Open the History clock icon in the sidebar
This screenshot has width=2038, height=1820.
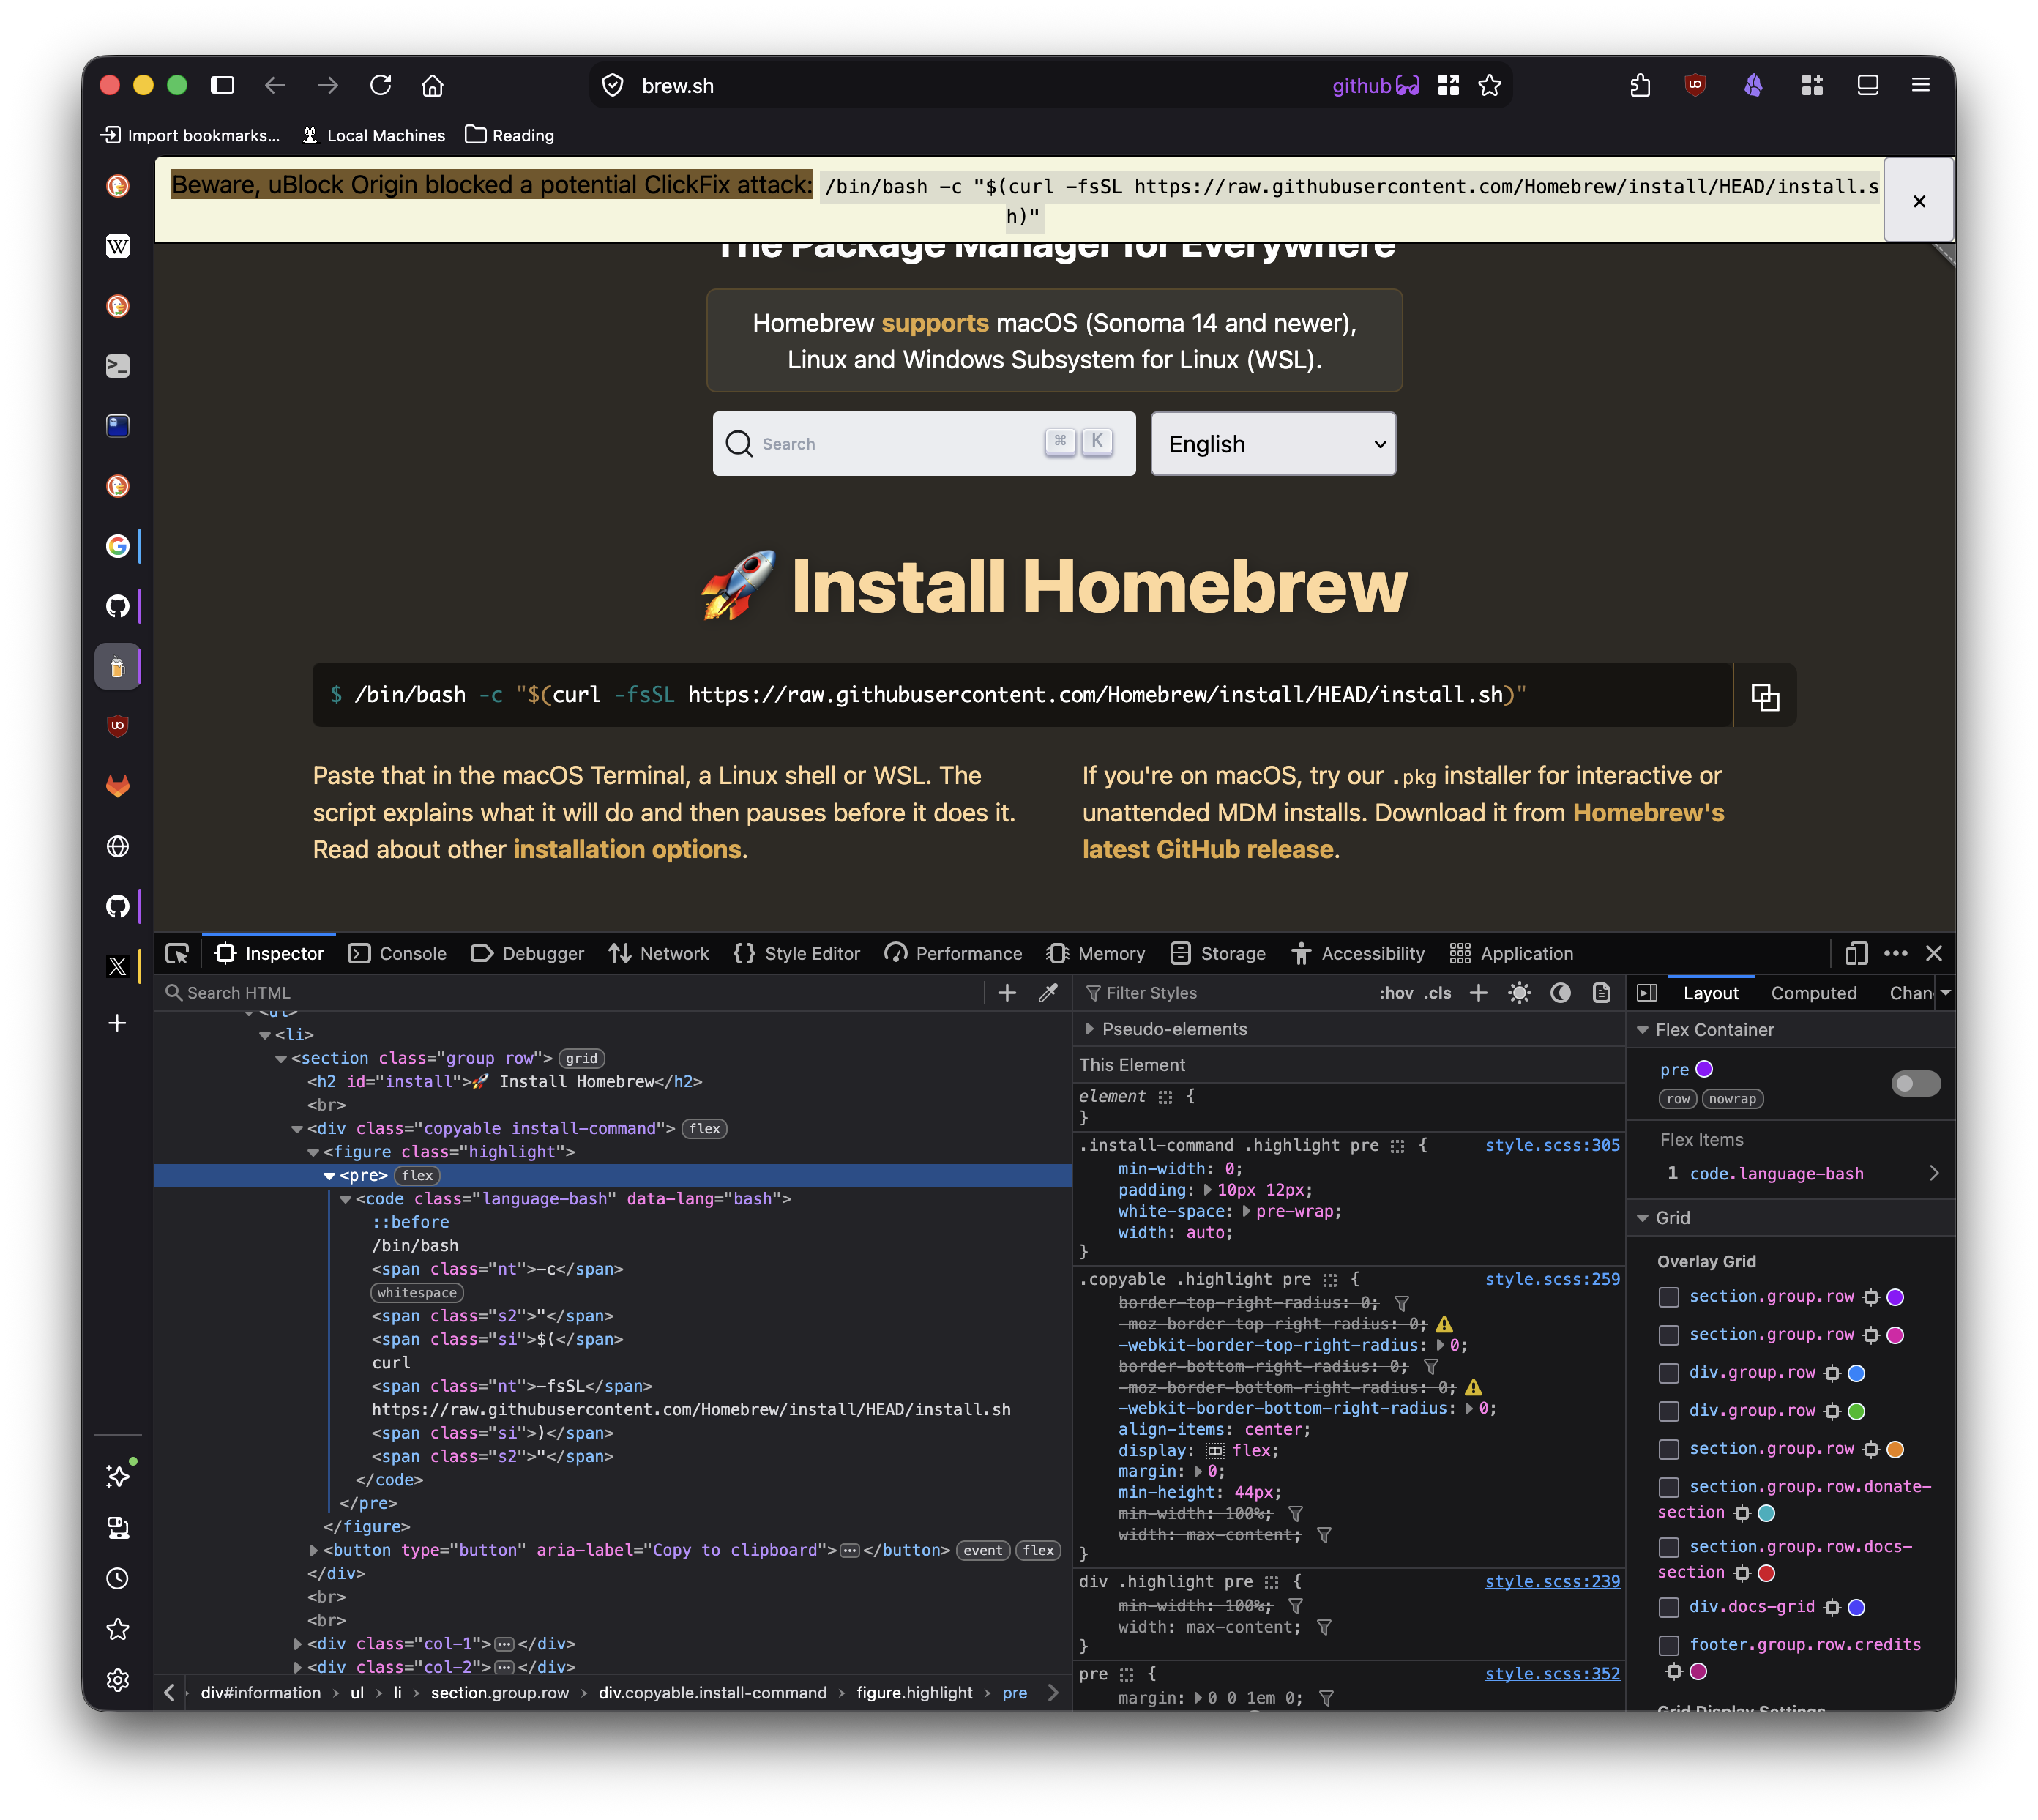tap(118, 1578)
